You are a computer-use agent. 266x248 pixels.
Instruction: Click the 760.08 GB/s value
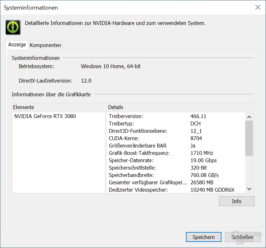(x=205, y=175)
